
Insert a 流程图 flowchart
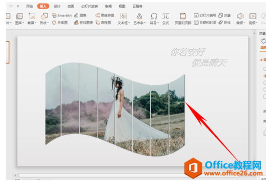(x=103, y=23)
